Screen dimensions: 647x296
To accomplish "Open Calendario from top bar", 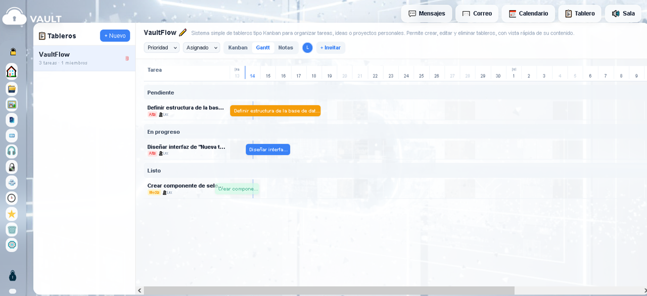I will (x=528, y=14).
